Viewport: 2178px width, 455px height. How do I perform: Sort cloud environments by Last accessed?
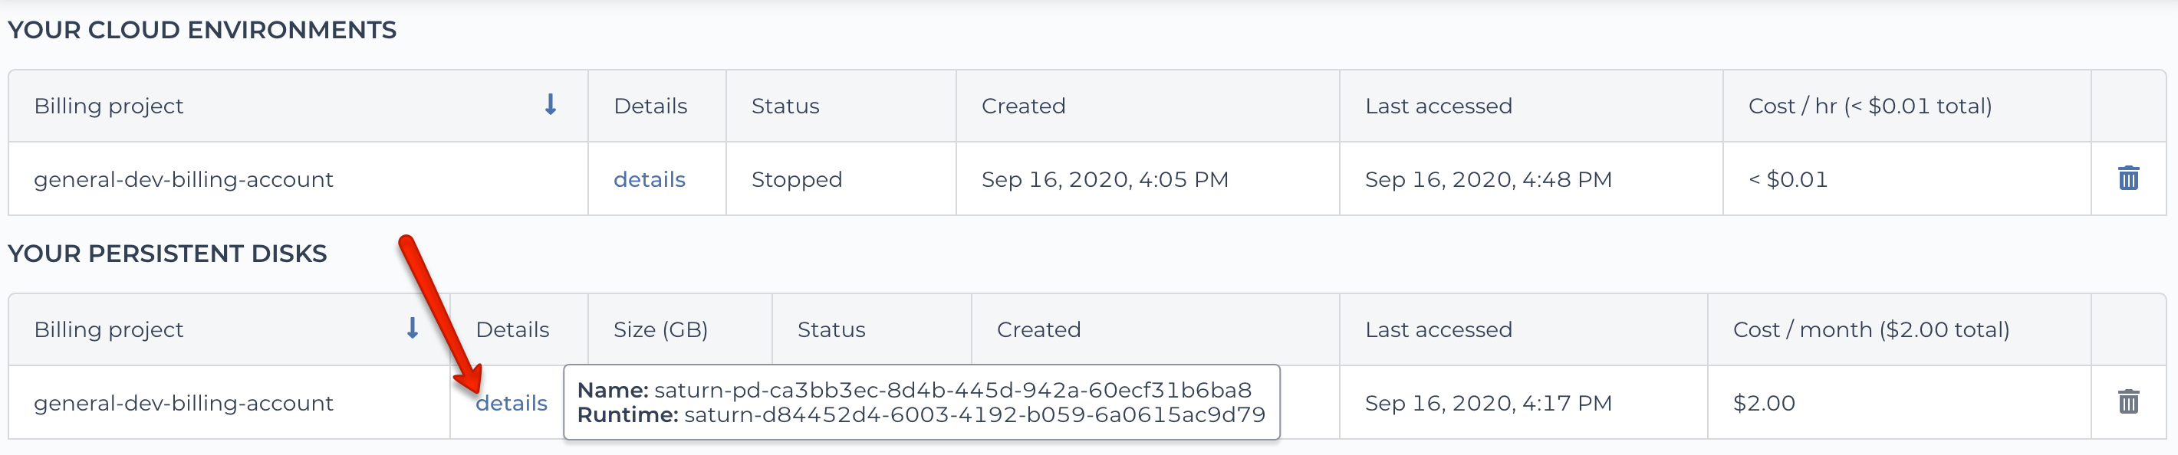(1438, 106)
